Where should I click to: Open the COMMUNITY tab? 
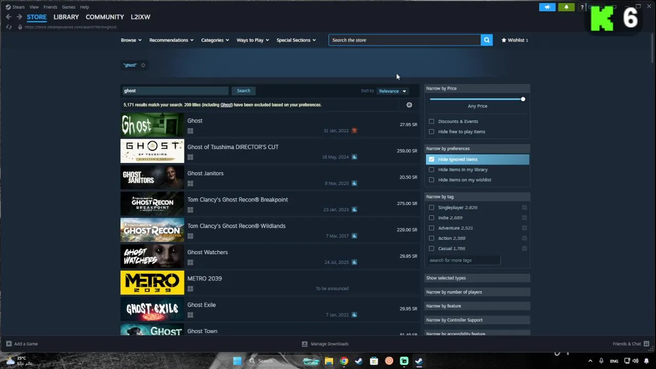pyautogui.click(x=105, y=17)
